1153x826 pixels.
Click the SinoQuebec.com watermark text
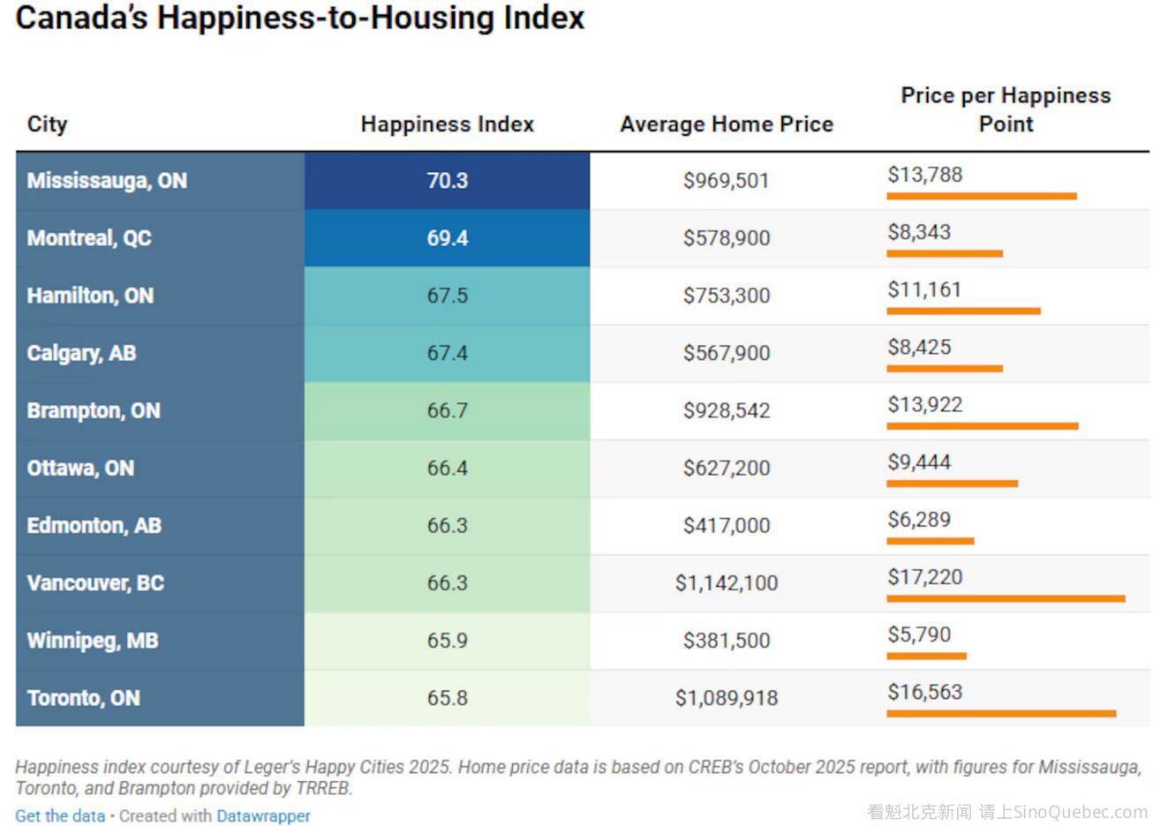pyautogui.click(x=1006, y=812)
